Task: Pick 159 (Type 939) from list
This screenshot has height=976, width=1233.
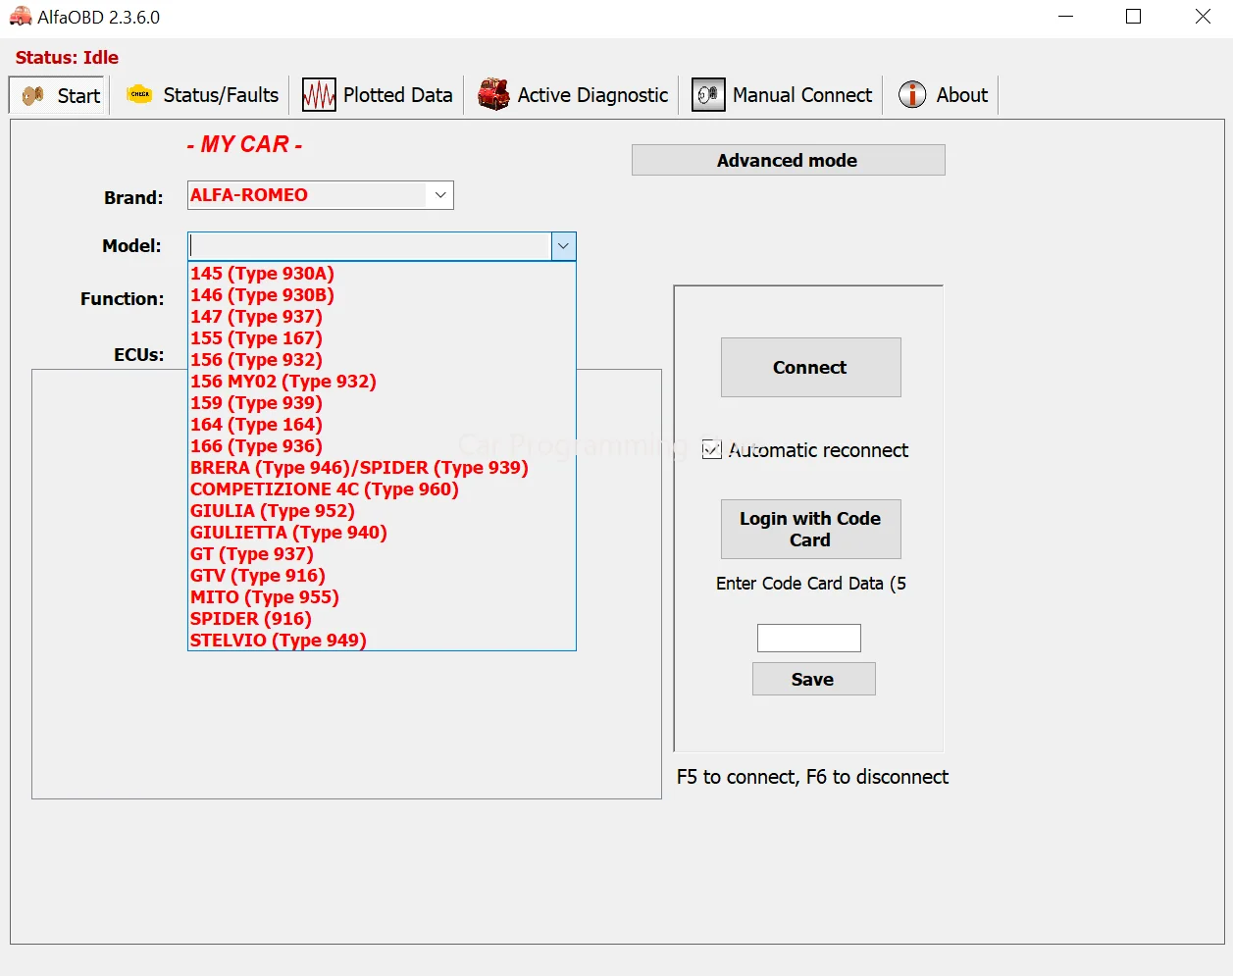Action: point(382,403)
